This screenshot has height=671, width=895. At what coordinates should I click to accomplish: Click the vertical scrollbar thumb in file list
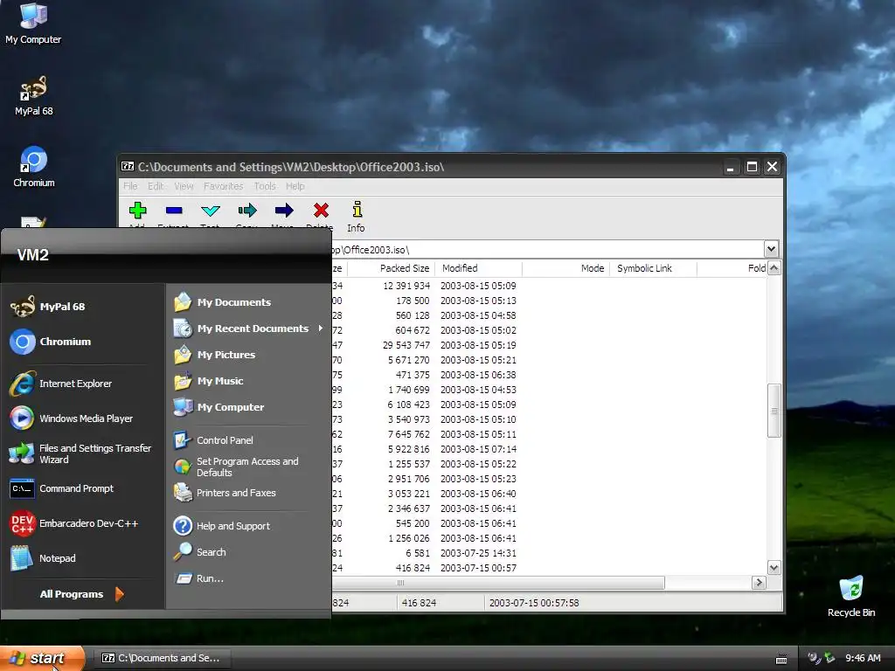pos(774,411)
